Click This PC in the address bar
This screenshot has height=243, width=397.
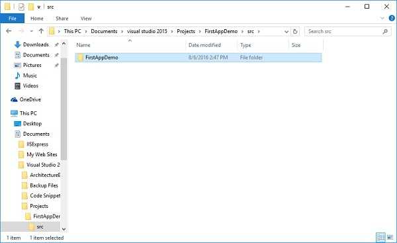(x=72, y=31)
